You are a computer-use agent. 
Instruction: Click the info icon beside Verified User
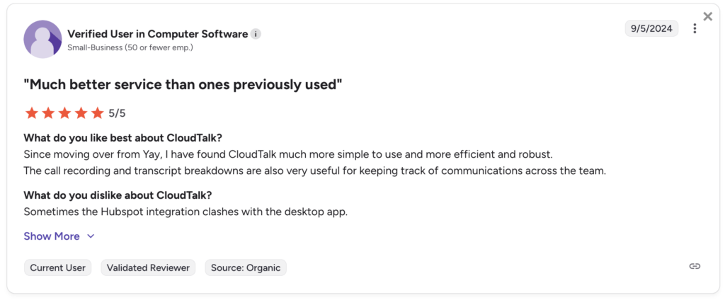coord(256,34)
